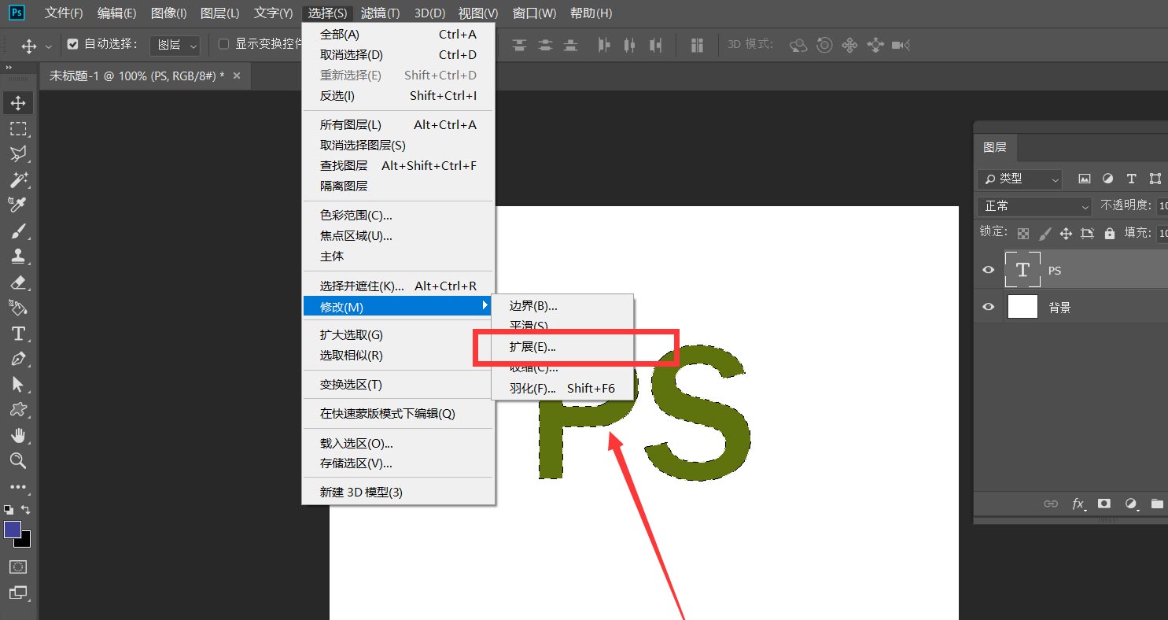Select the Horizontal Type tool

click(x=18, y=334)
